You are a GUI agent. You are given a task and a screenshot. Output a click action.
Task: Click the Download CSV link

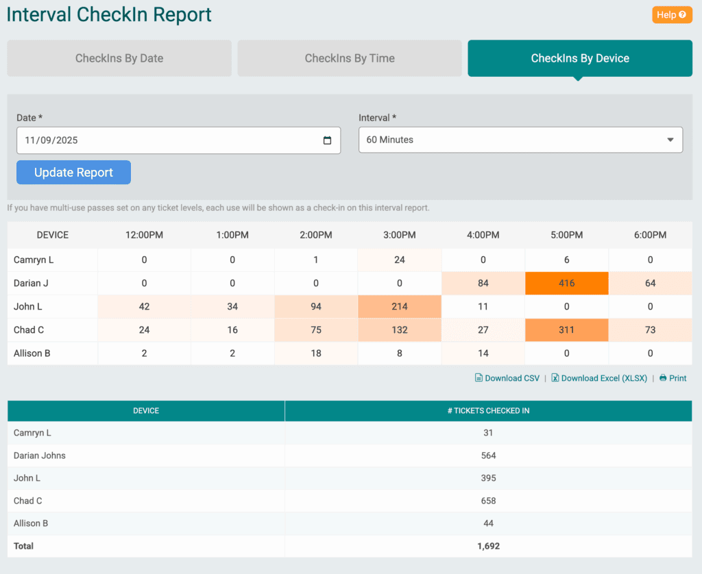(511, 377)
